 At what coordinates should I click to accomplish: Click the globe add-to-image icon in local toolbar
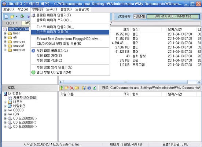(x=84, y=88)
